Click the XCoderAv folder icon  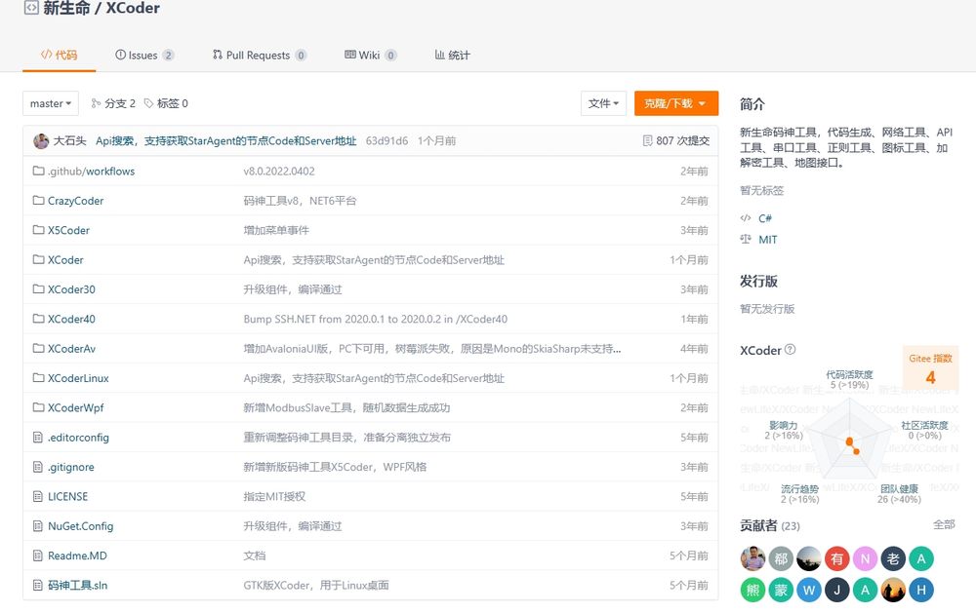[39, 348]
